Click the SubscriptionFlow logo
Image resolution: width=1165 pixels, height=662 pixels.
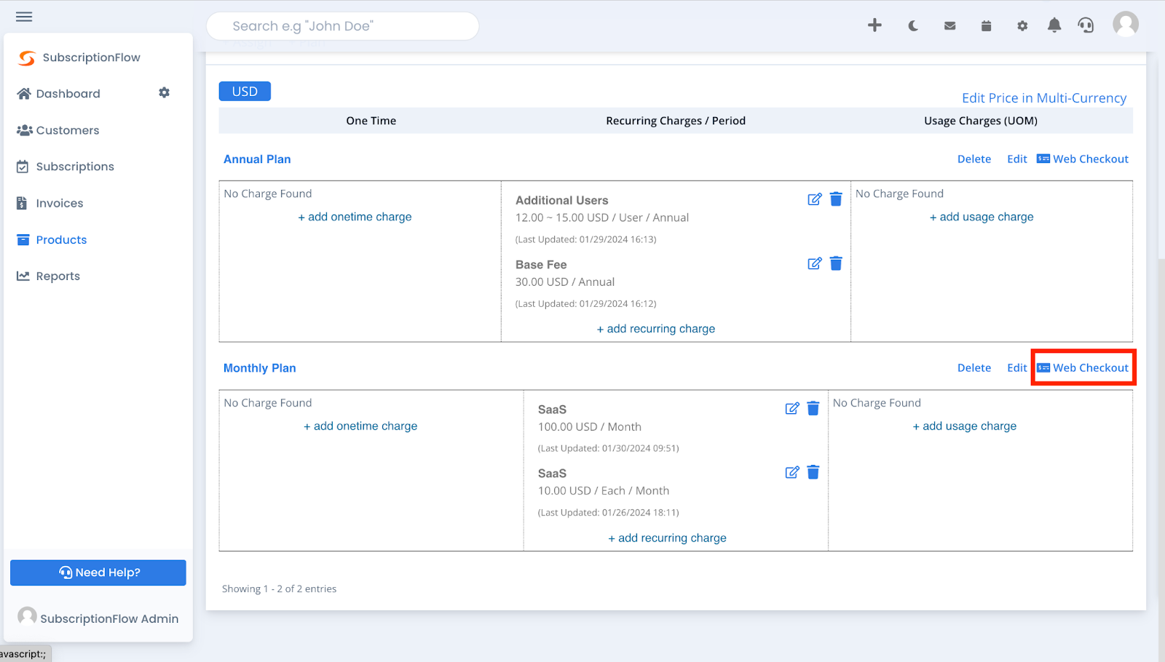[79, 57]
